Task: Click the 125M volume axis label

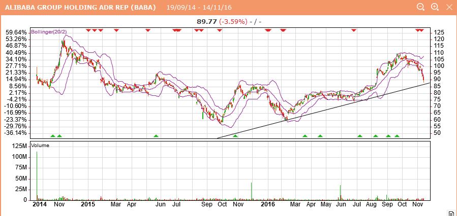Action: pos(19,147)
